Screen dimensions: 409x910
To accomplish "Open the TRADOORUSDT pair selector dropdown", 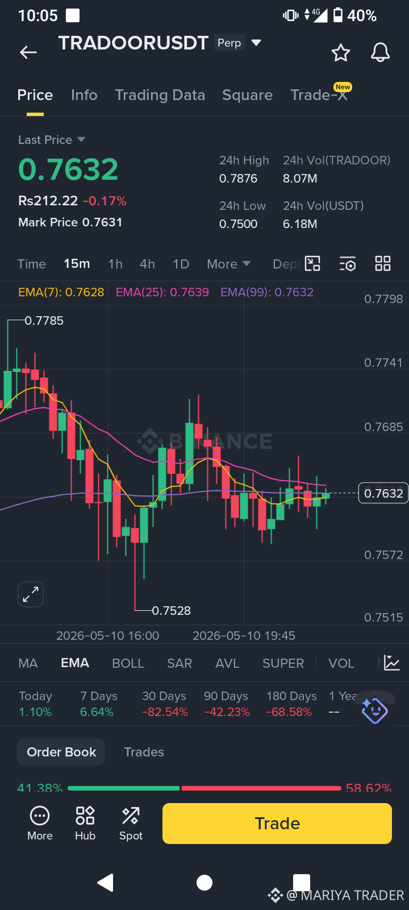I will coord(256,43).
